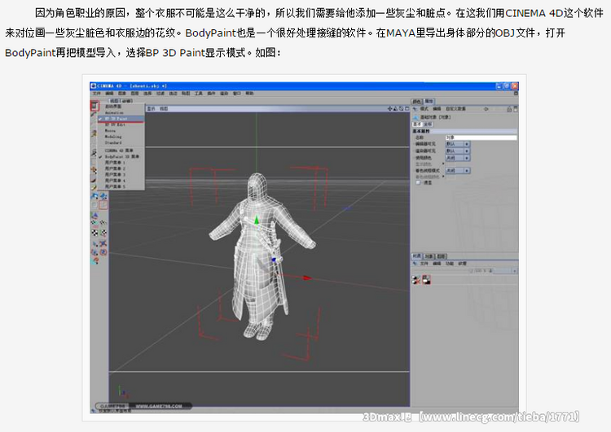The image size is (611, 432).
Task: Open the 渲染器可见 dropdown
Action: (x=458, y=151)
